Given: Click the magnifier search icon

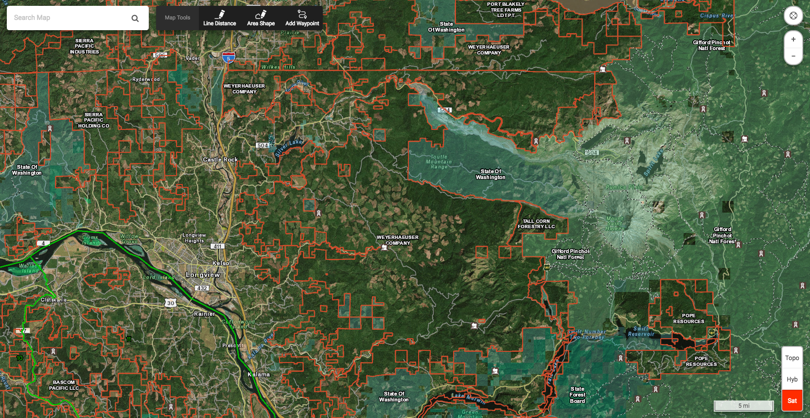Looking at the screenshot, I should point(135,18).
